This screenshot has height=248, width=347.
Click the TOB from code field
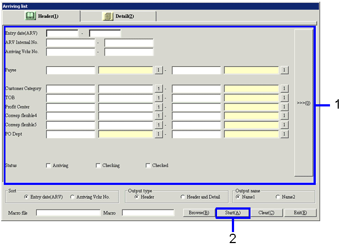pyautogui.click(x=71, y=98)
